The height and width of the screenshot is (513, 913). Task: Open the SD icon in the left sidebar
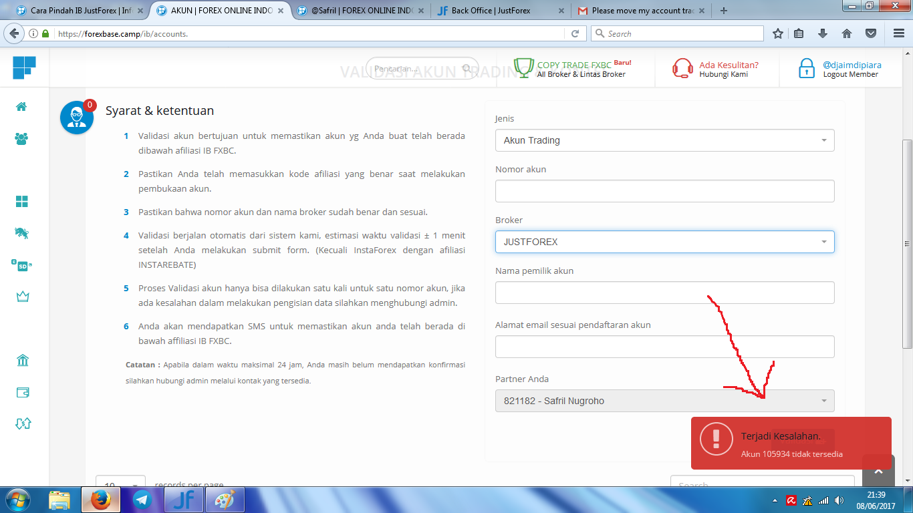point(22,265)
